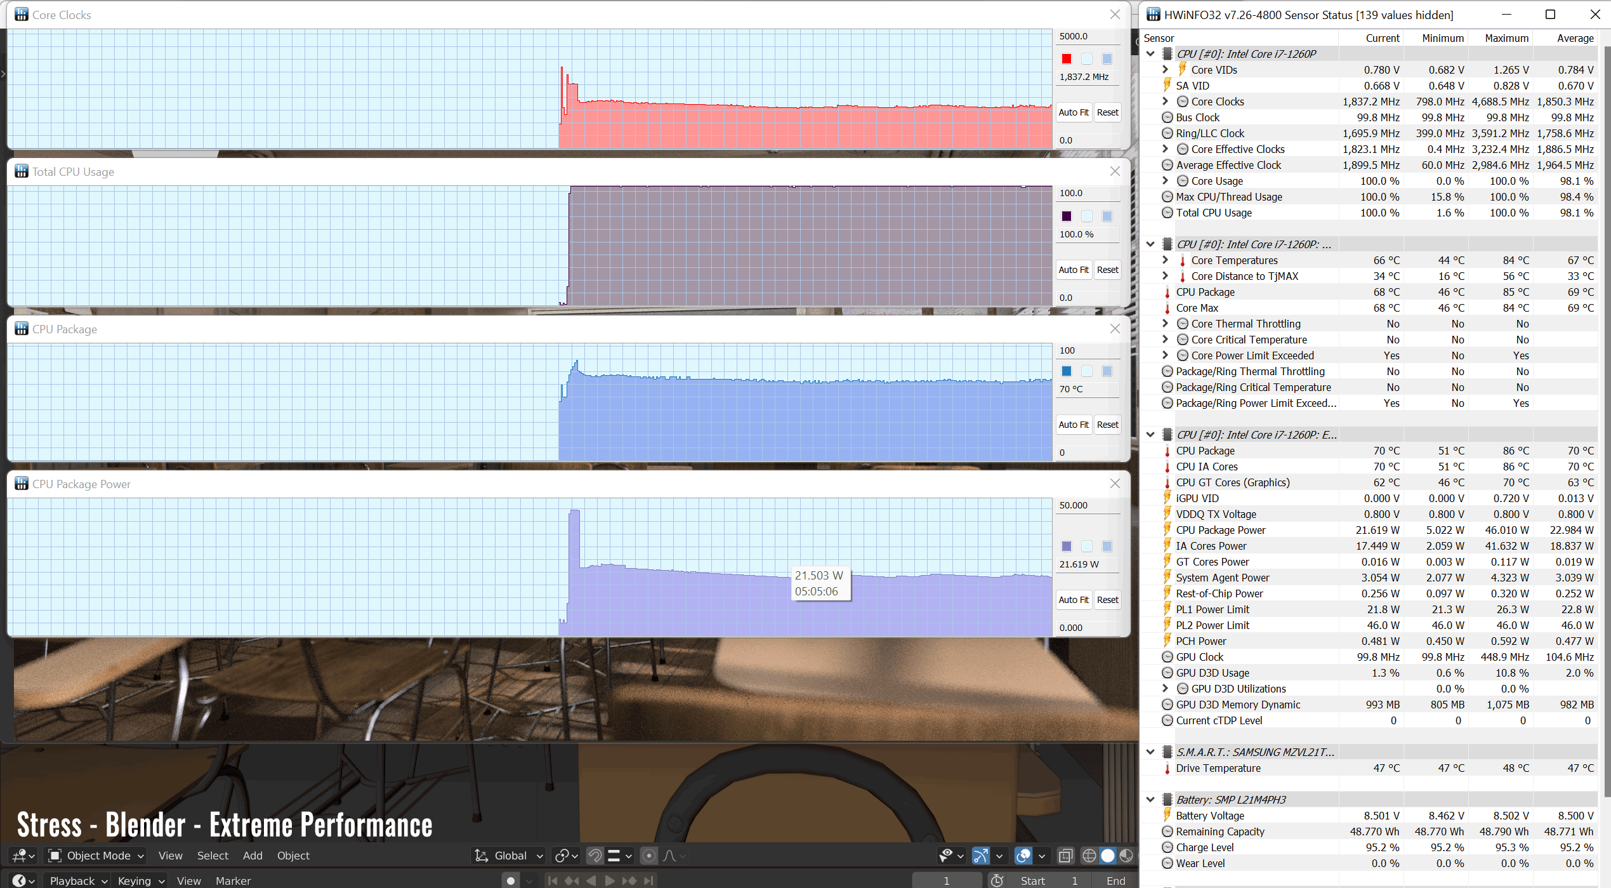
Task: Open the pivot point selector
Action: pos(566,856)
